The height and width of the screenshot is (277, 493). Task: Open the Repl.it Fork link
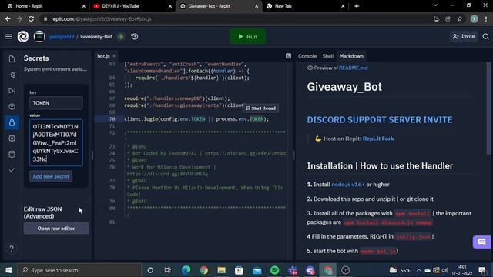378,138
